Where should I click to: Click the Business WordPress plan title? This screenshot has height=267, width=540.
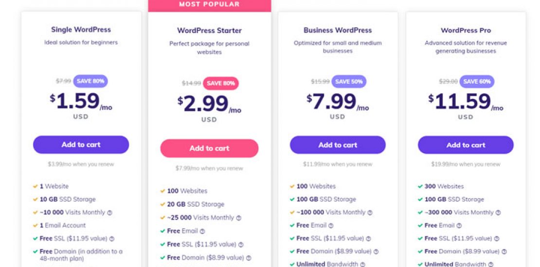pos(338,30)
